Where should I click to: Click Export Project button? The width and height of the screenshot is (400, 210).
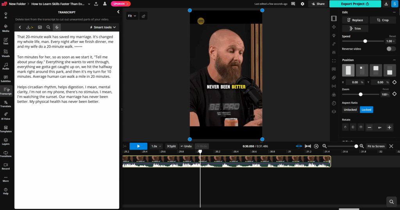[355, 4]
